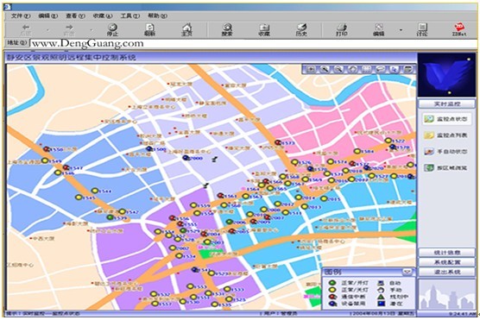Click the 搜索 (Search) toolbar icon
Image resolution: width=480 pixels, height=320 pixels.
pyautogui.click(x=227, y=30)
